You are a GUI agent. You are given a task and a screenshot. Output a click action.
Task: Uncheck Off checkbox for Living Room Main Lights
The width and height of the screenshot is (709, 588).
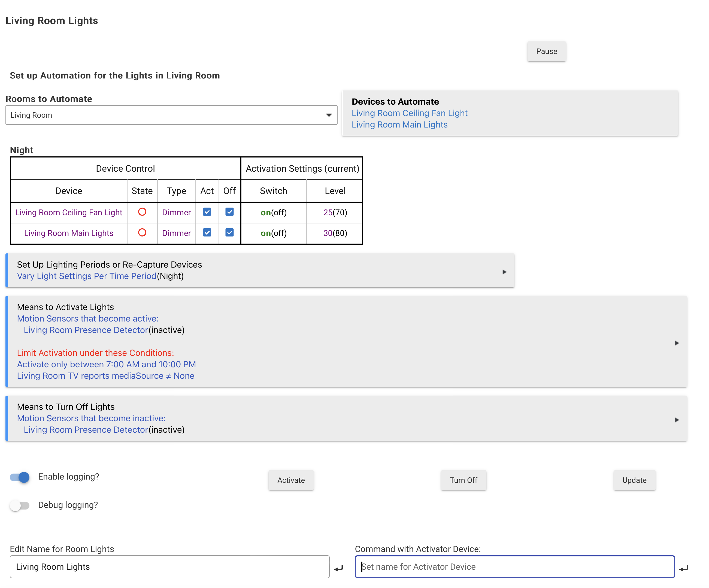click(x=229, y=233)
